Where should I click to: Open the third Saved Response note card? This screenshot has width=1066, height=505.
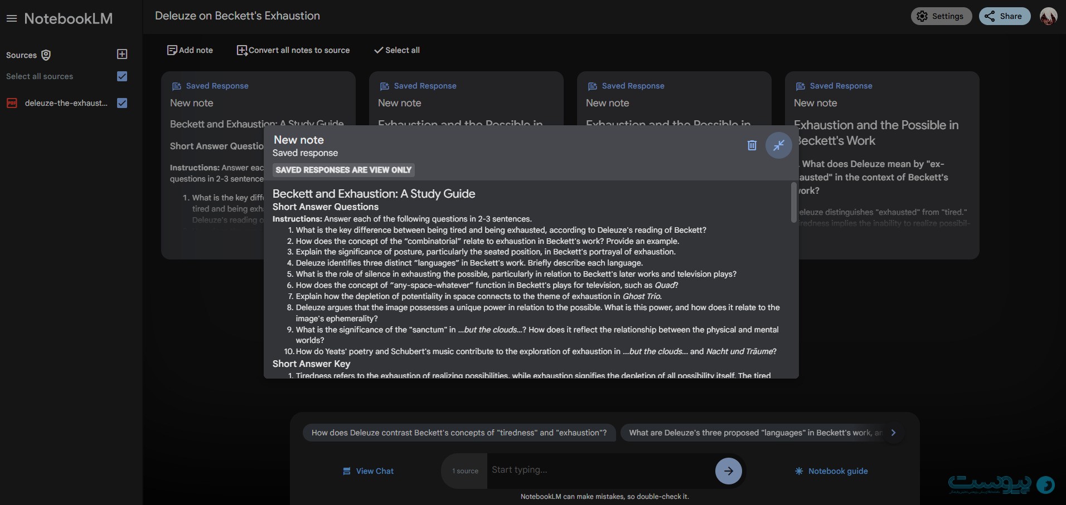(674, 97)
